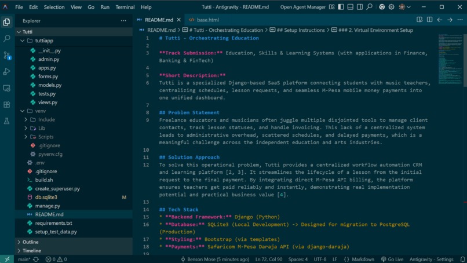Open the View menu
Viewport: 467px width, 263px height.
[x=76, y=7]
